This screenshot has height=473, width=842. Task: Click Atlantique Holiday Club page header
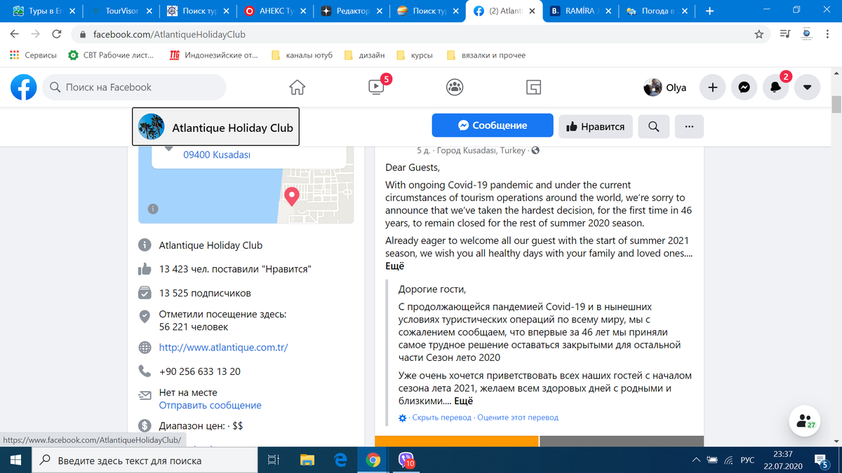(216, 127)
